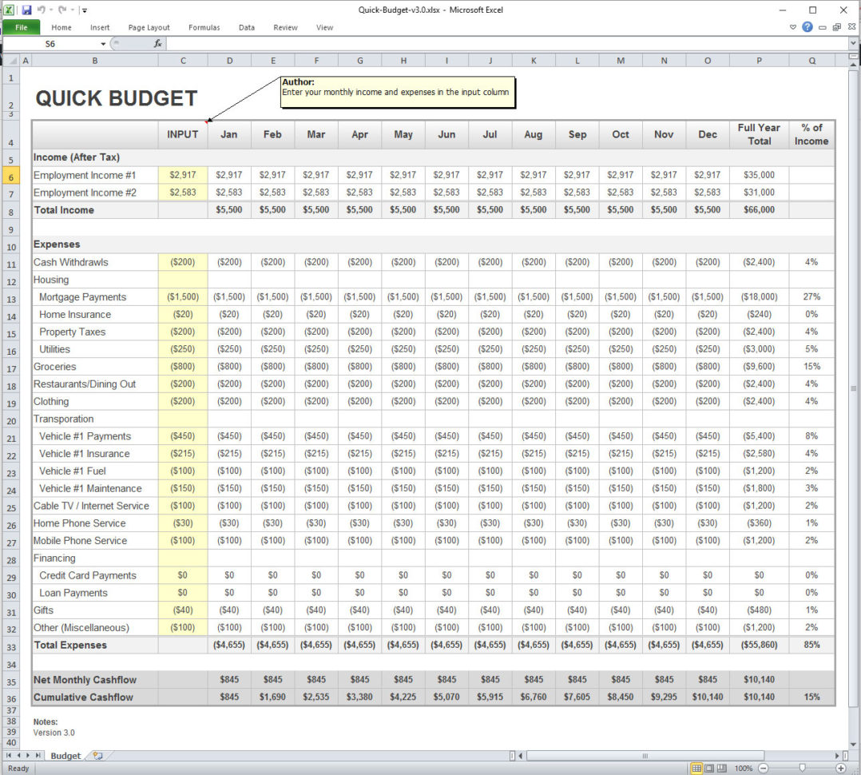This screenshot has height=775, width=861.
Task: Select the Total Expenses cell in the worksheet
Action: [x=69, y=645]
